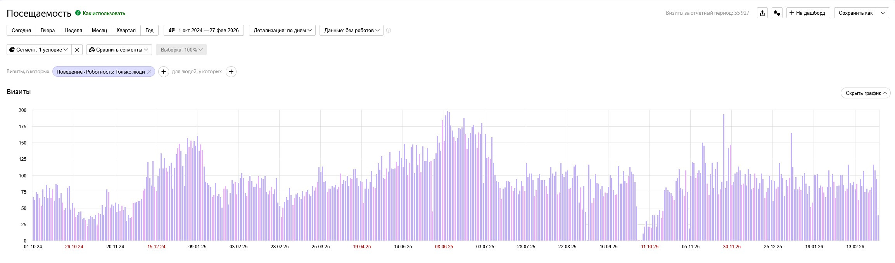Click the green info icon near the title

click(x=78, y=13)
